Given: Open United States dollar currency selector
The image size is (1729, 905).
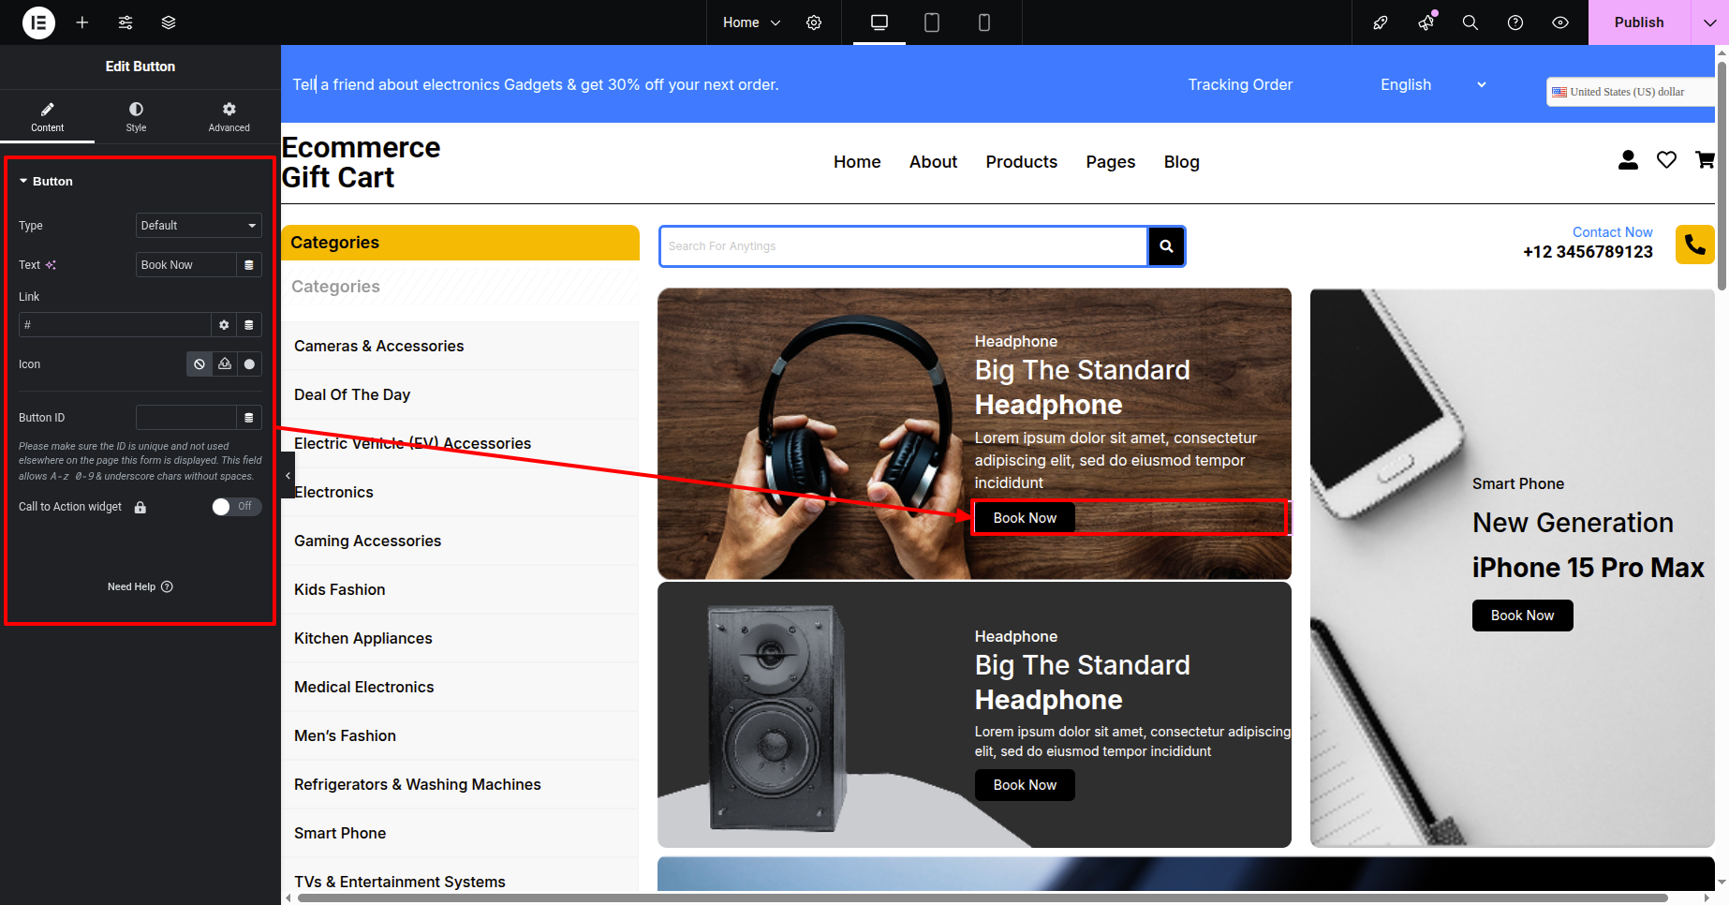Looking at the screenshot, I should [1630, 92].
